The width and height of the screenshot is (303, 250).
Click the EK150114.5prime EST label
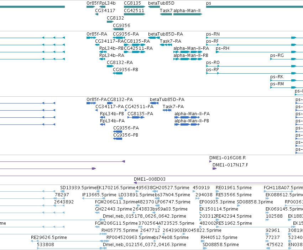(x=219, y=209)
